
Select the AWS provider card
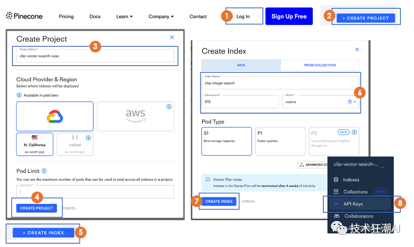click(x=135, y=116)
